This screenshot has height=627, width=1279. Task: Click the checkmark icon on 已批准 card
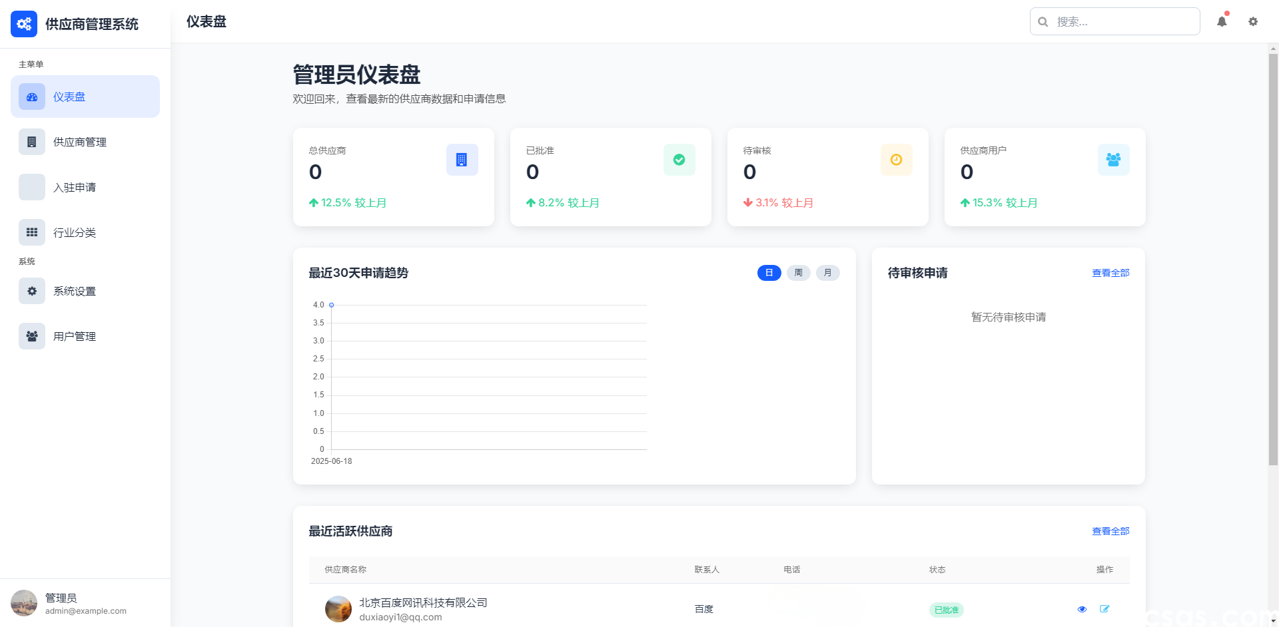tap(679, 160)
